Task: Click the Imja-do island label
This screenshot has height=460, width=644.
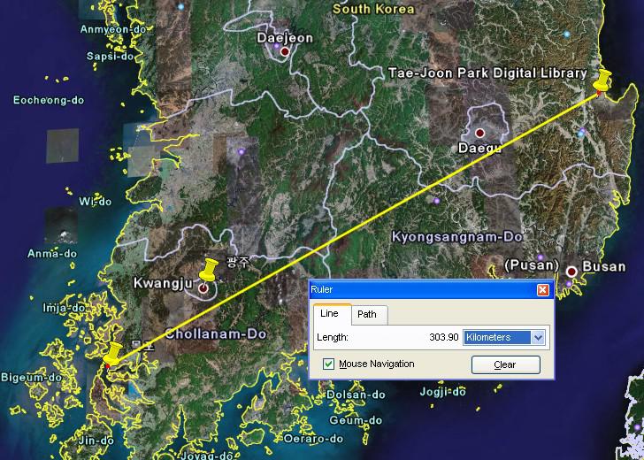Action: pos(64,308)
